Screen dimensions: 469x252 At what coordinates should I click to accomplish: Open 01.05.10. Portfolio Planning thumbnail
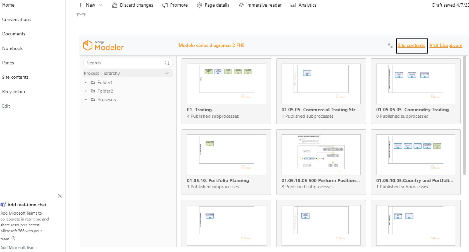pyautogui.click(x=226, y=155)
